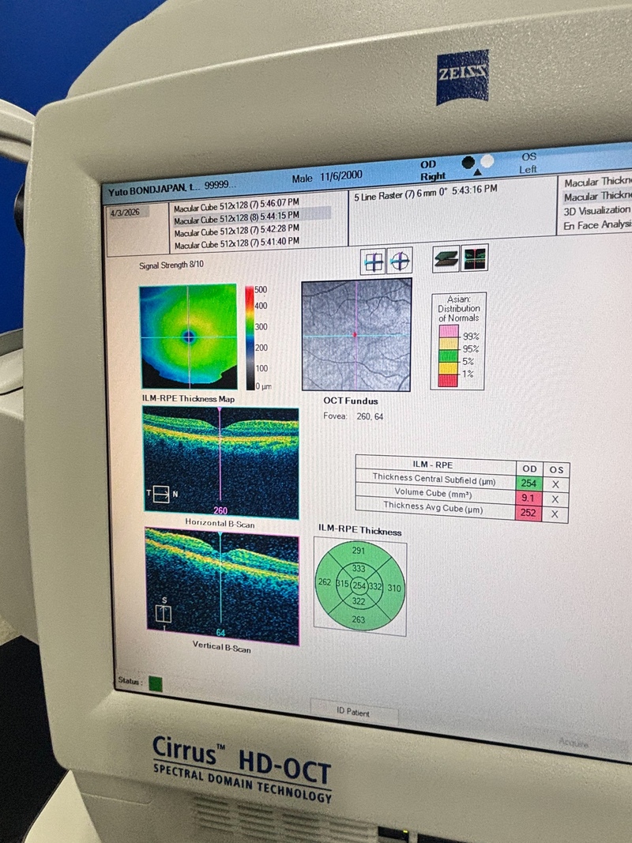Viewport: 632px width, 843px height.
Task: Click the S-I orientation icon on vertical B-scan
Action: [x=166, y=613]
